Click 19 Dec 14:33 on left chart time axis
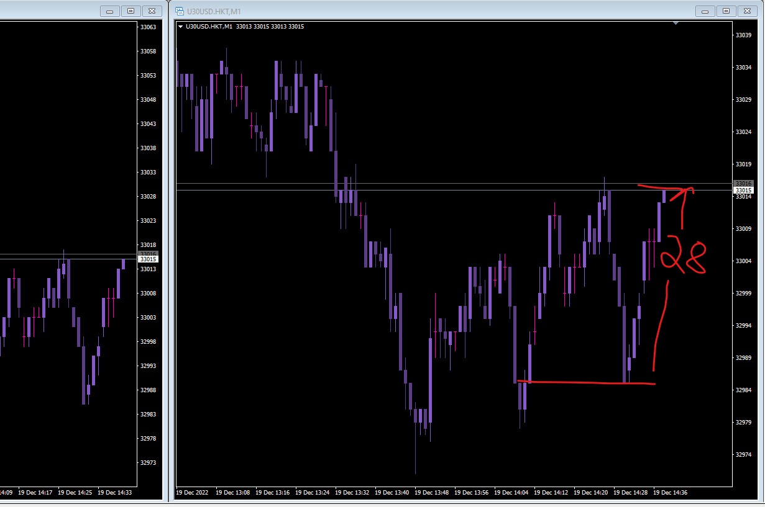Screen dimensions: 765x507 [x=114, y=492]
